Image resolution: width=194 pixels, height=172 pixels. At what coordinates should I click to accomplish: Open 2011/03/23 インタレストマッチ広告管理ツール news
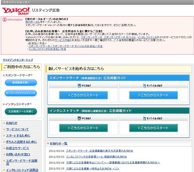tap(96, 157)
